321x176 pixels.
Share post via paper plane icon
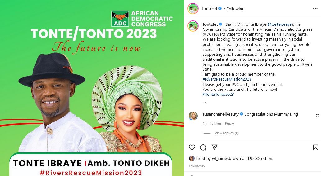point(214,147)
